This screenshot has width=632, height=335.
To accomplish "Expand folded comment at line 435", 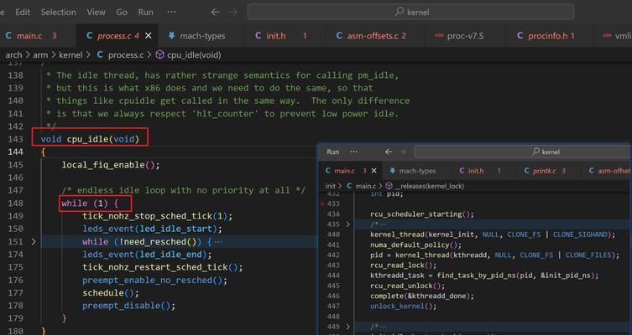I will [x=347, y=224].
